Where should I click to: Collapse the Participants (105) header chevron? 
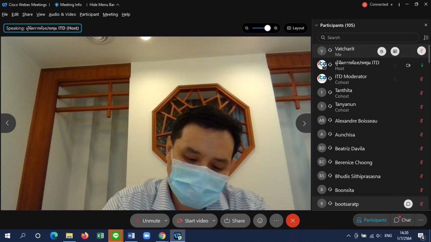tap(316, 25)
